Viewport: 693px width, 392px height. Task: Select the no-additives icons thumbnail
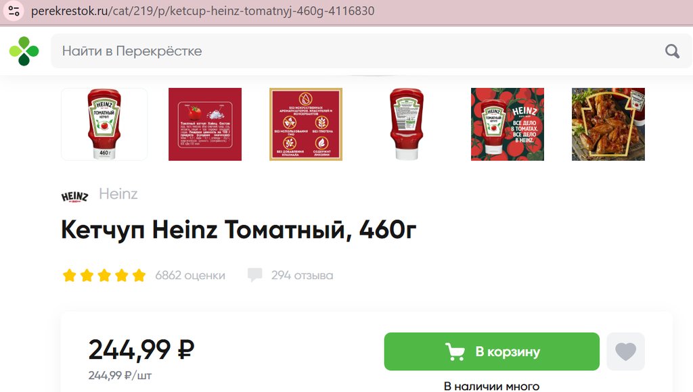(306, 124)
